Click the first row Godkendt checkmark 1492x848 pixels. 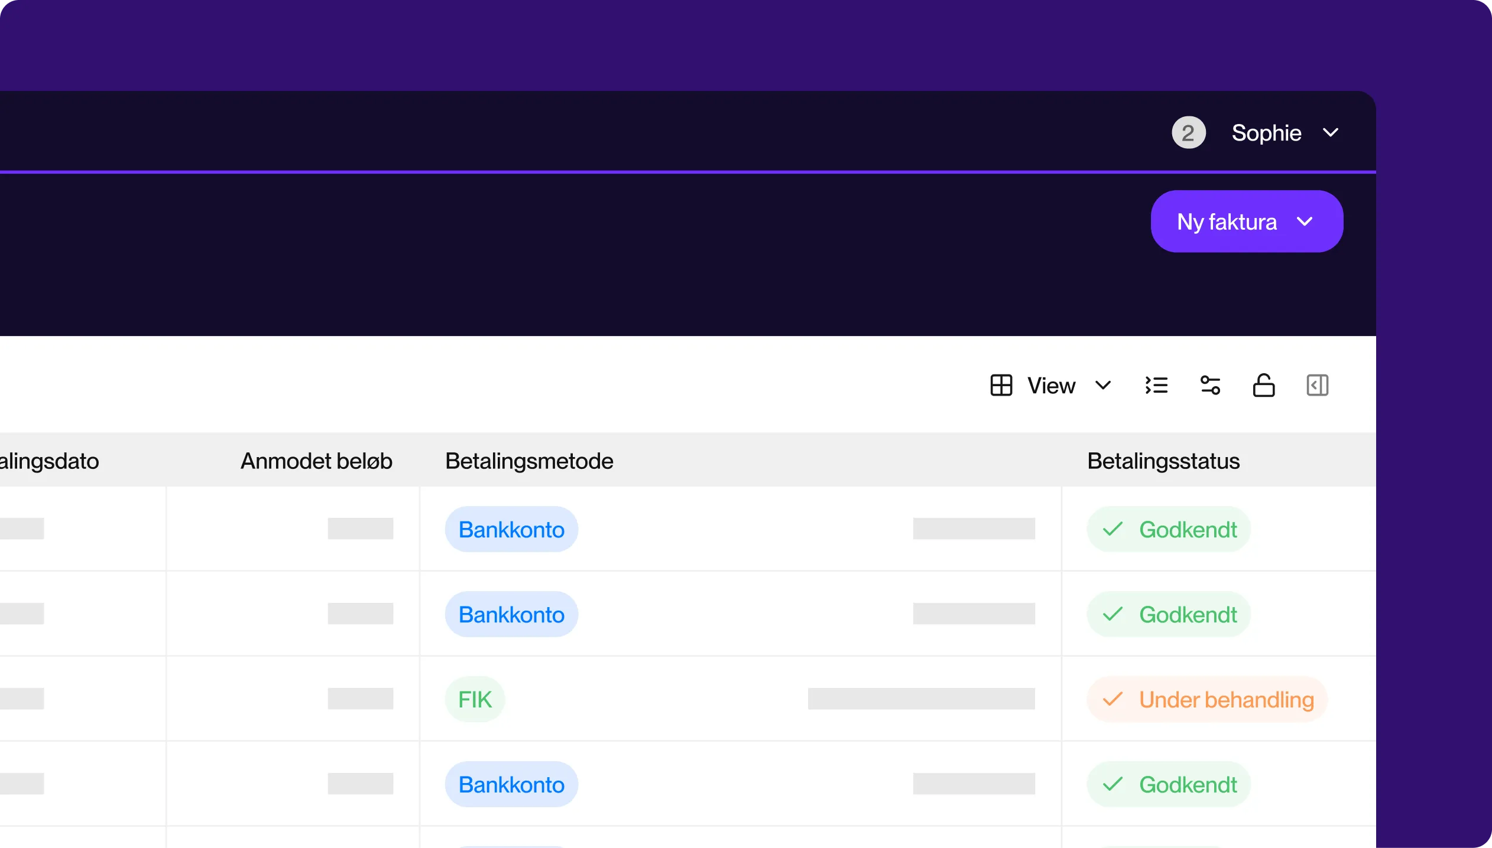[x=1112, y=530]
